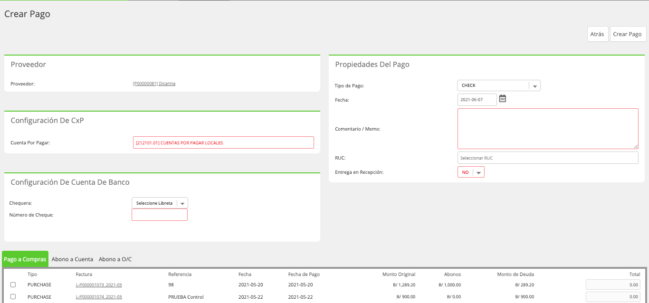
Task: Click the payment date 2021-05-22
Action: (300, 297)
